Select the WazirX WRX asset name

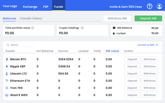[x=19, y=95]
